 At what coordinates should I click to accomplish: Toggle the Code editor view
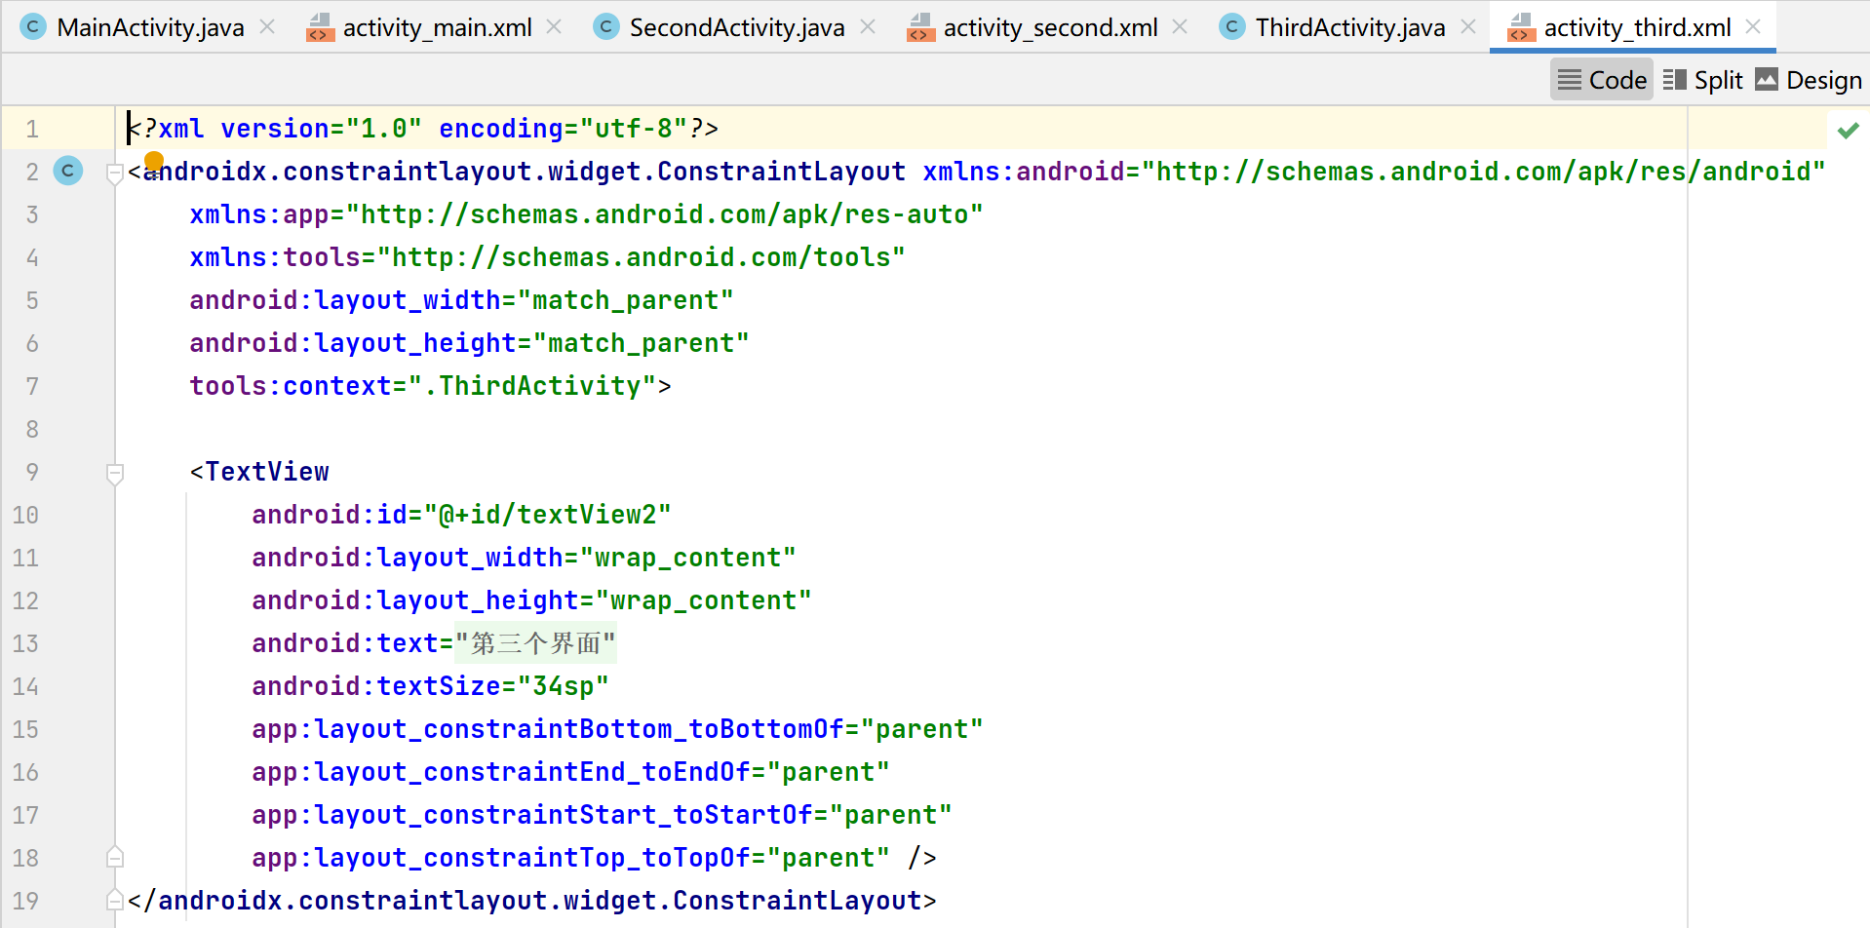click(1601, 79)
